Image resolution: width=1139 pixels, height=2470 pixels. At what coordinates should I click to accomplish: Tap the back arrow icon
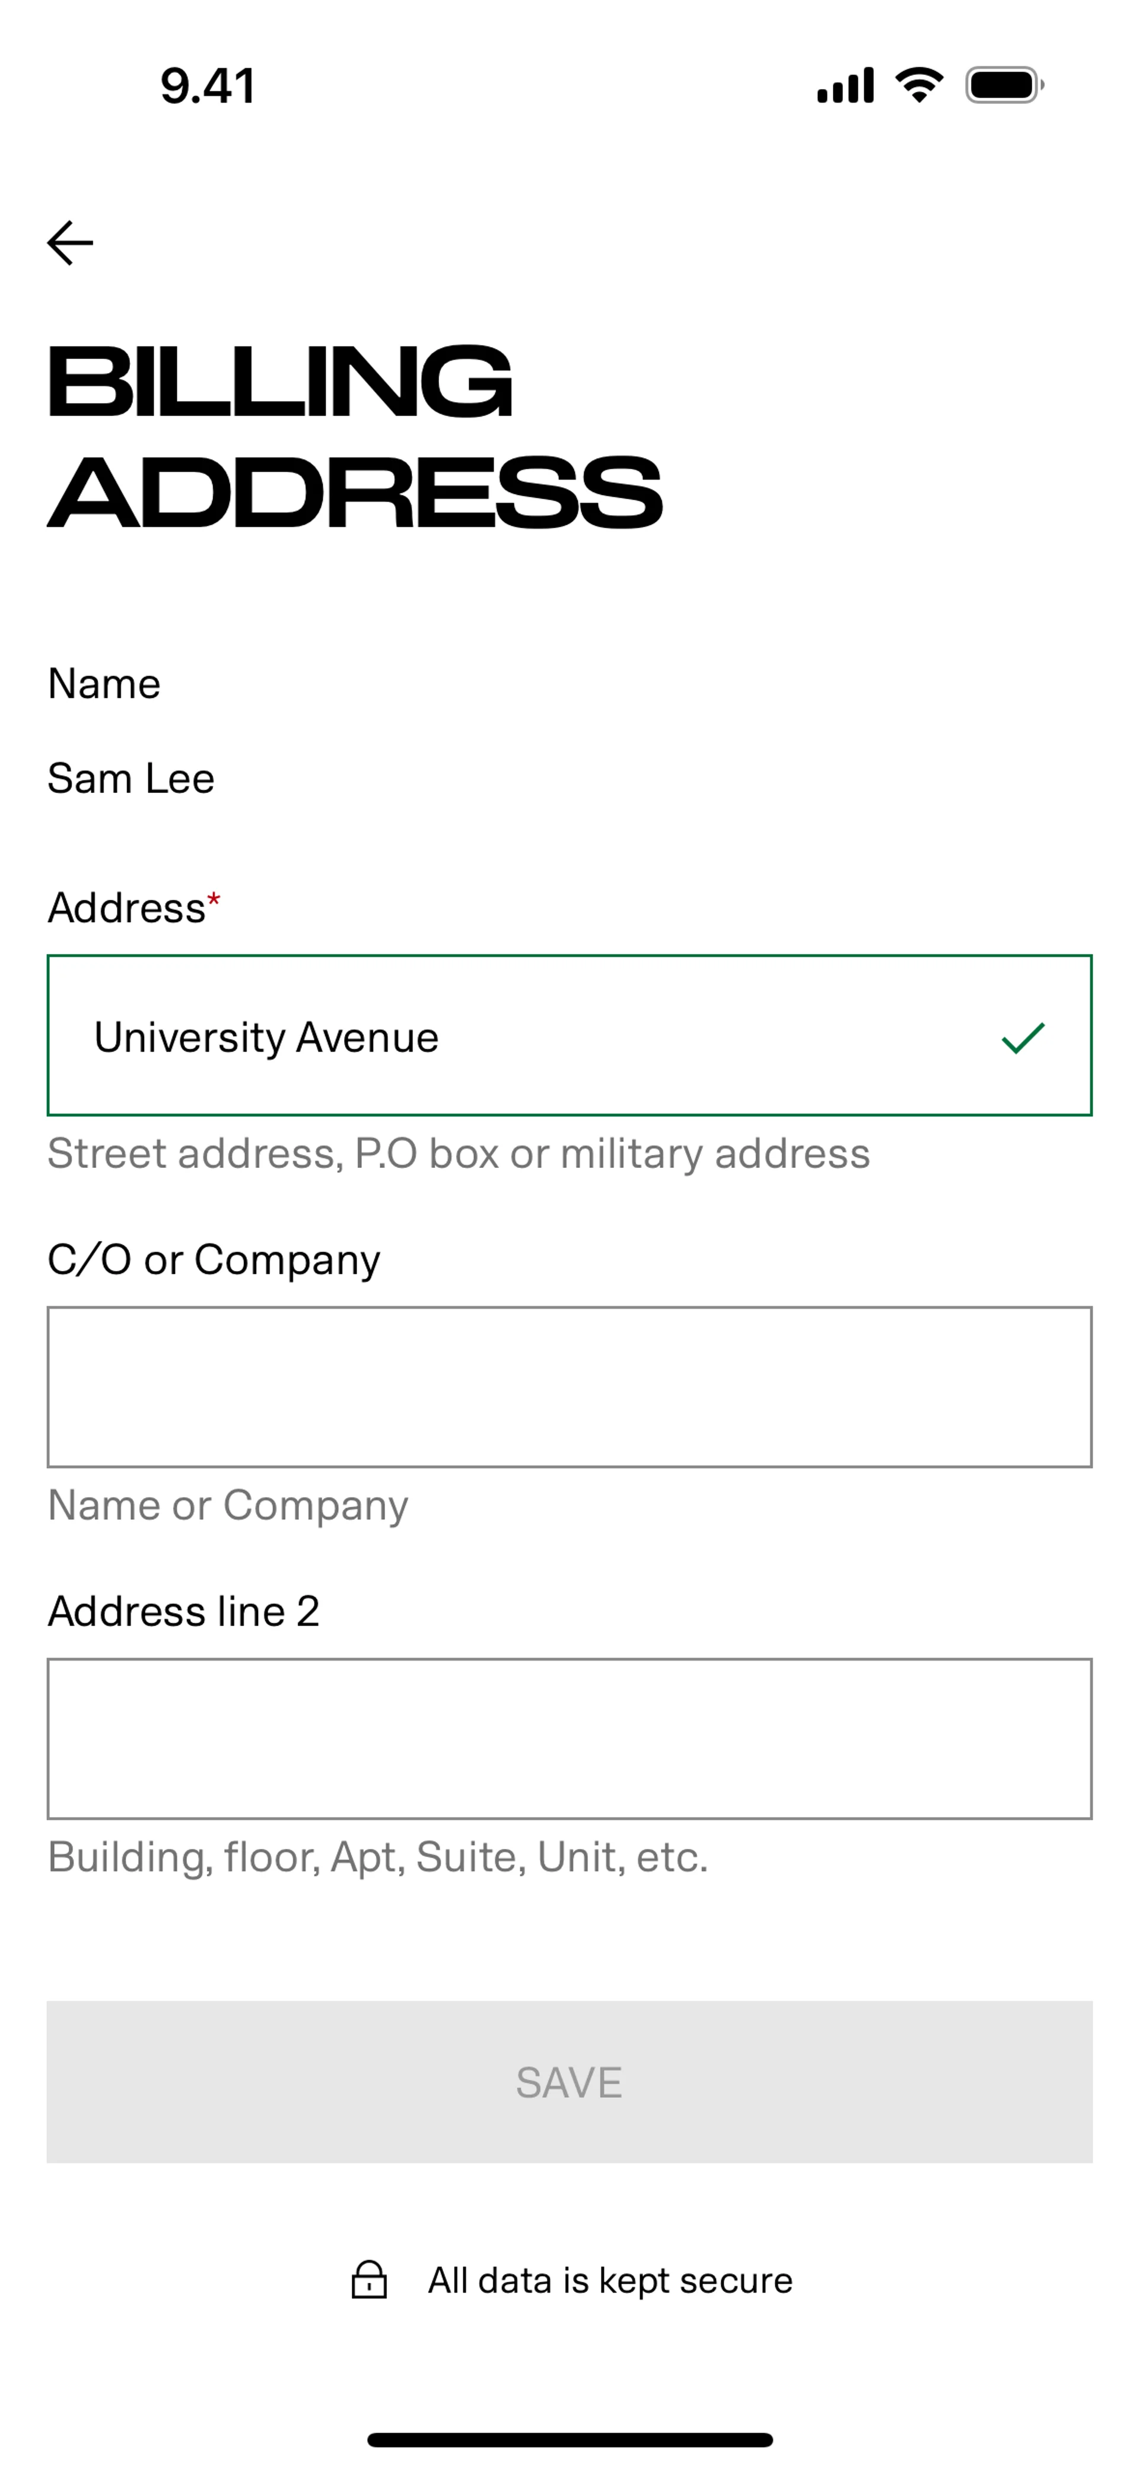(x=70, y=243)
